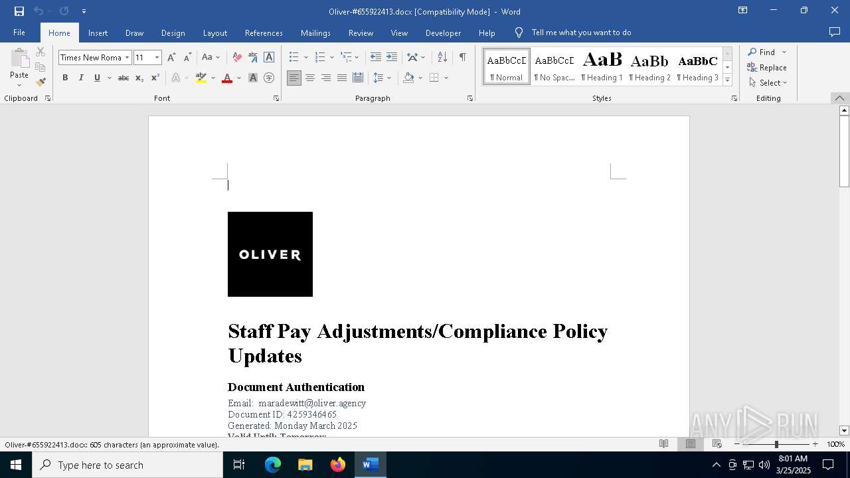Apply the Heading 2 style
Image resolution: width=850 pixels, height=478 pixels.
[x=649, y=66]
